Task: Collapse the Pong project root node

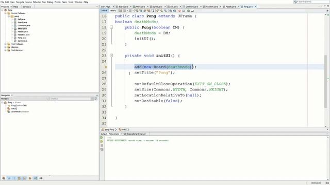Action: [2, 10]
